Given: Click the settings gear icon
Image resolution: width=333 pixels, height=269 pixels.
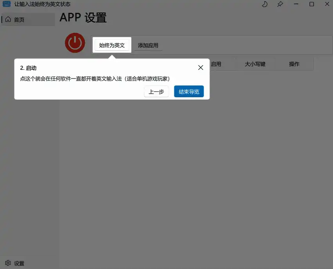Looking at the screenshot, I should point(8,263).
